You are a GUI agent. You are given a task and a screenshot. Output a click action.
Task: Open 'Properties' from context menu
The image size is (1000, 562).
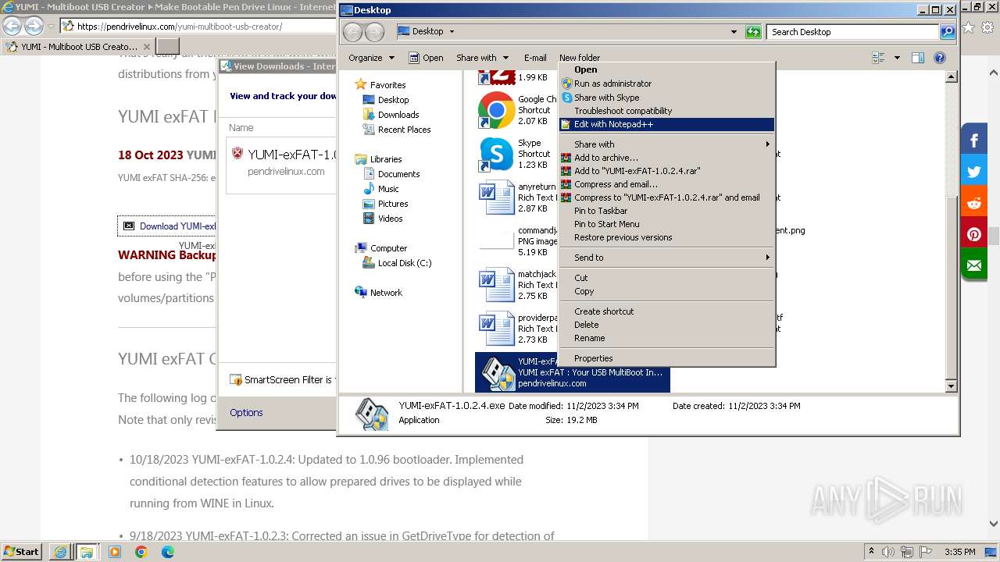(666, 358)
